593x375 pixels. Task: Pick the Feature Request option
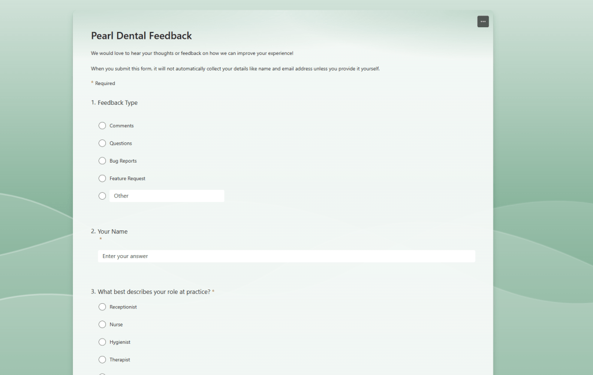click(x=103, y=178)
